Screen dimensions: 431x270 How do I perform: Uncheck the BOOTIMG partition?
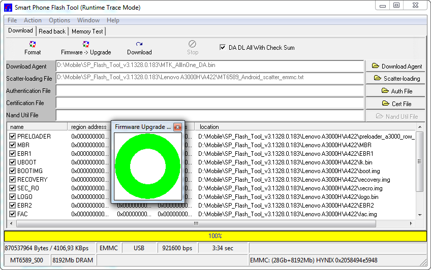12,171
